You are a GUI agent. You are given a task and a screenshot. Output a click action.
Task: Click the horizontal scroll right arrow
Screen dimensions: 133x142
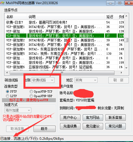(x=121, y=73)
